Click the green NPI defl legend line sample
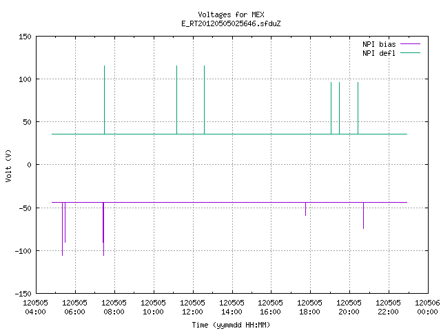The image size is (441, 331). coord(410,53)
